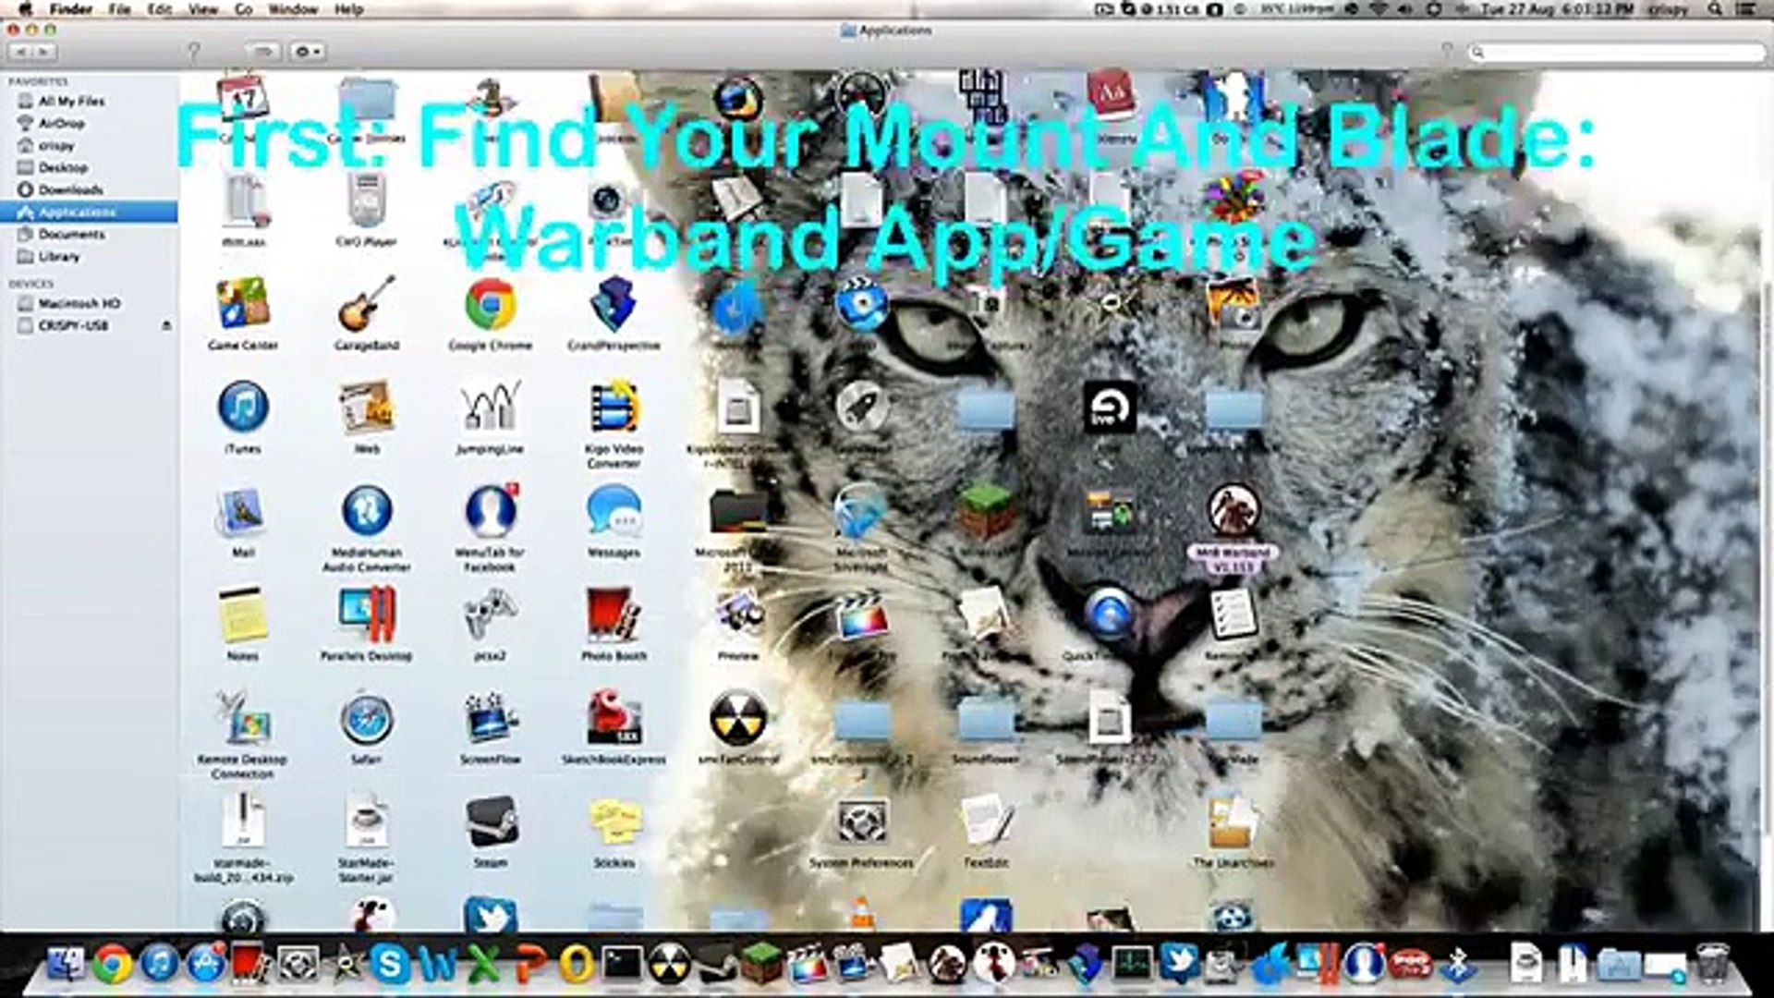Open Parallels Desktop app icon

pos(366,615)
